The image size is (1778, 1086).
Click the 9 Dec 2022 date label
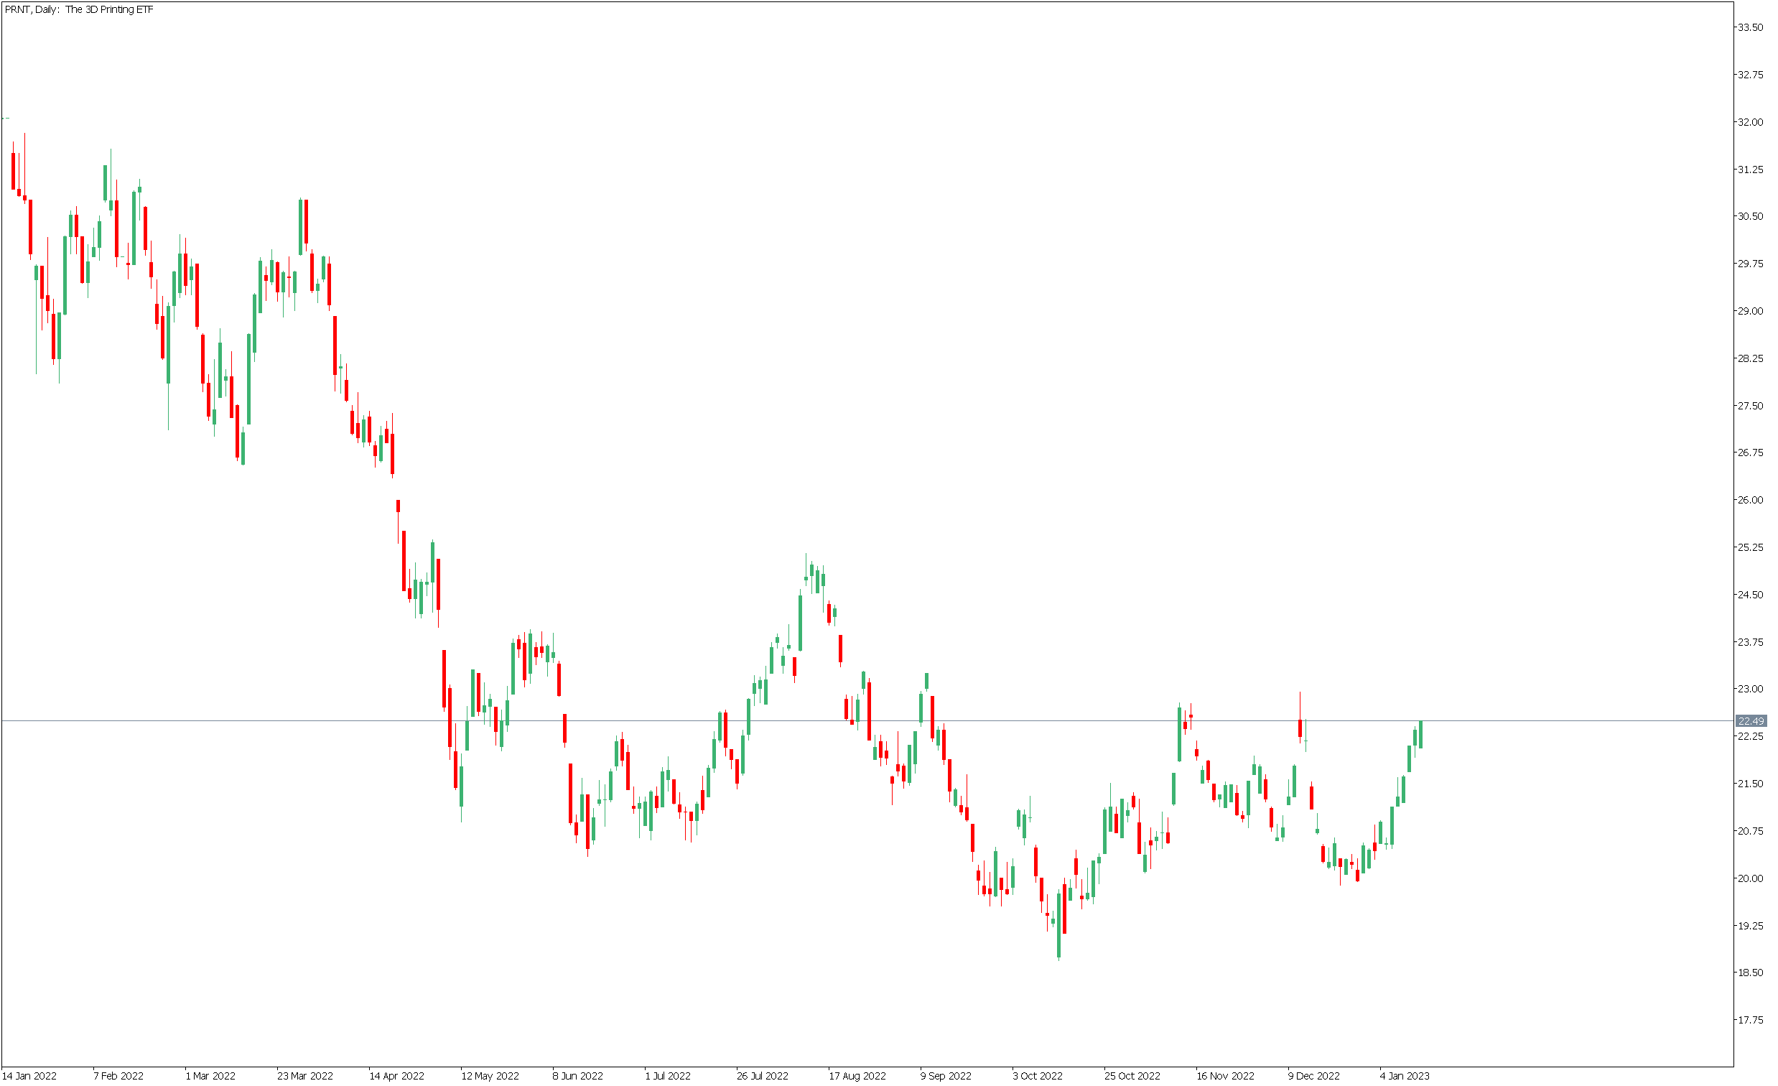[x=1314, y=1076]
